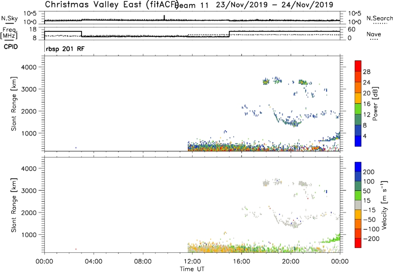Click the '60' tick on the Nave axis

click(x=352, y=29)
